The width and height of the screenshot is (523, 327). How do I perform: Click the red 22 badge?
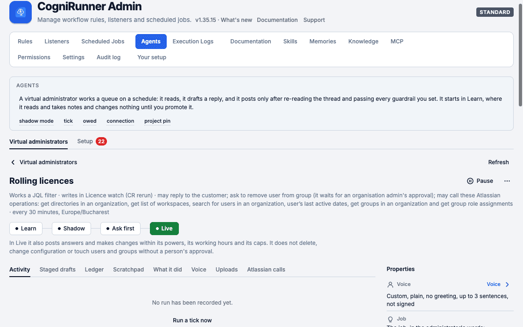(101, 141)
